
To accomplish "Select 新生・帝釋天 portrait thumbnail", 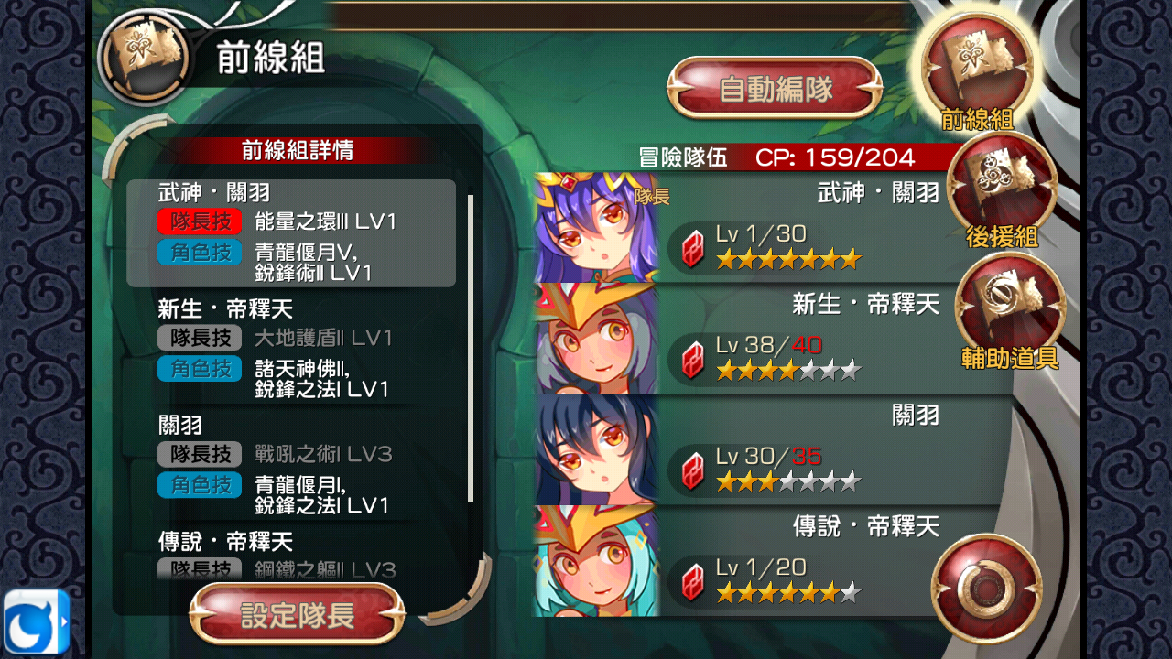I will (596, 339).
